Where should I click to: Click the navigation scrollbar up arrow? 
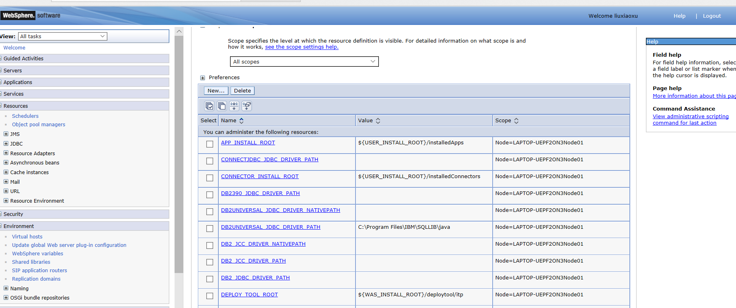(179, 31)
